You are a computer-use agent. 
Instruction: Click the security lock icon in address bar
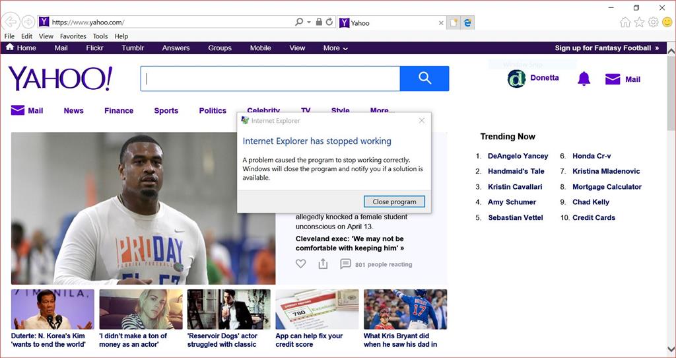[319, 22]
